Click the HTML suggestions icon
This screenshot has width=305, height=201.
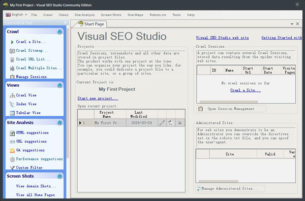(x=12, y=133)
